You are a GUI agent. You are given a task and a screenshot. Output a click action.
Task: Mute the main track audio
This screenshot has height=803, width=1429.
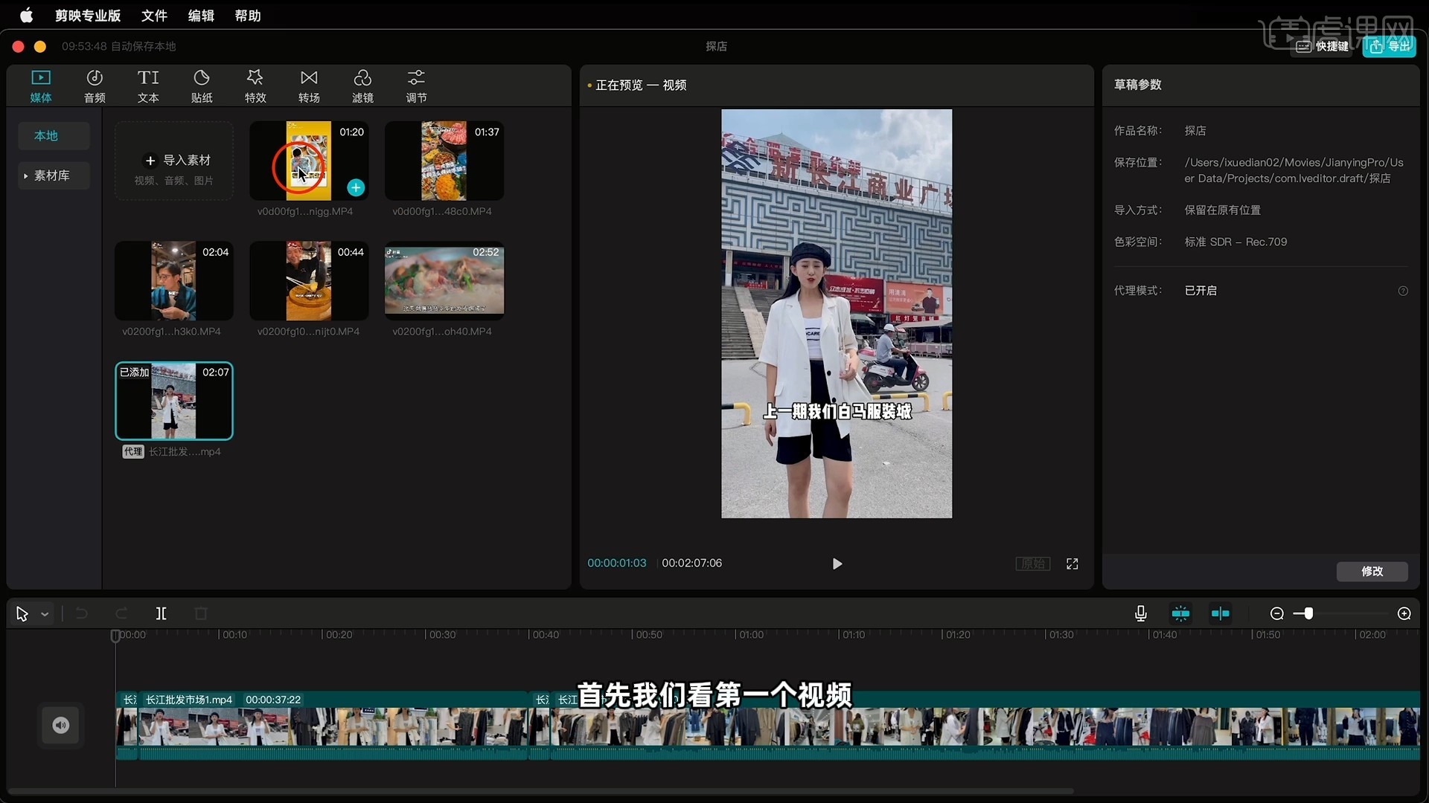(x=60, y=725)
